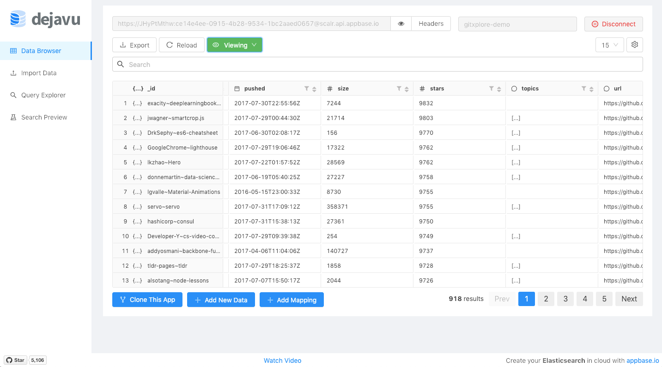Click the Next page button
Viewport: 662px width, 367px height.
[x=629, y=299]
